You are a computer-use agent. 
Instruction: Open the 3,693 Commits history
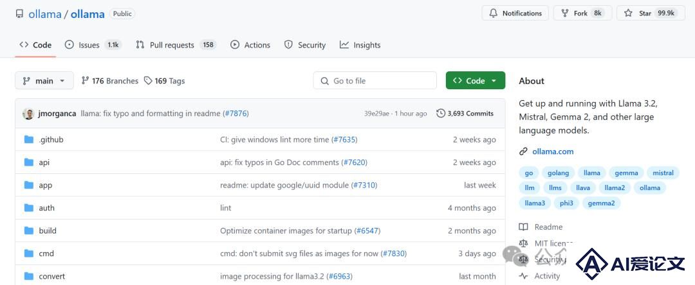tap(465, 114)
